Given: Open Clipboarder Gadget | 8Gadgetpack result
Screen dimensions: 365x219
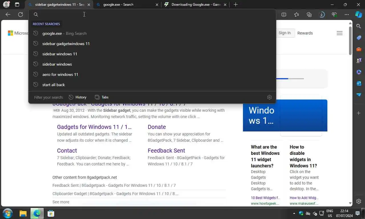Looking at the screenshot, I should point(115,194).
